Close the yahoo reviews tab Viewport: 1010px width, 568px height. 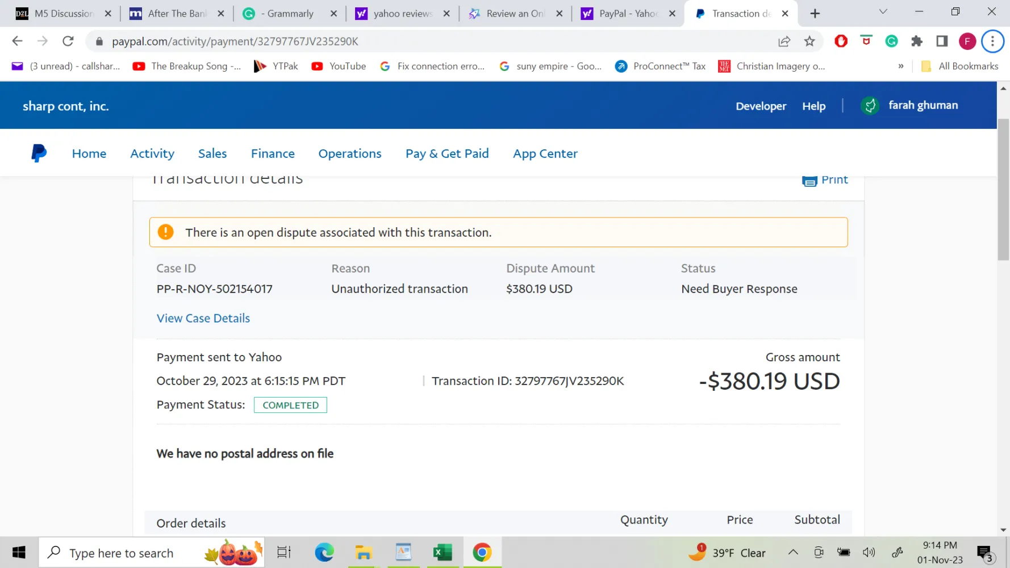coord(446,14)
